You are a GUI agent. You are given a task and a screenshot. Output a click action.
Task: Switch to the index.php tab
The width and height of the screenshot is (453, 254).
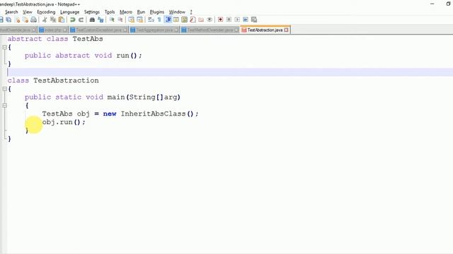coord(52,30)
